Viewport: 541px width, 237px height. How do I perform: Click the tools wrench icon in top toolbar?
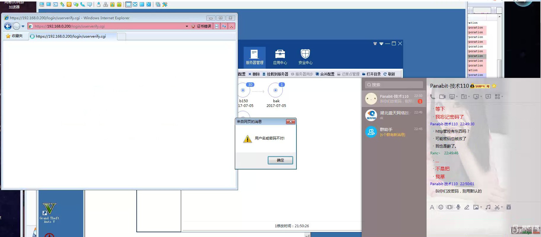pos(165,4)
